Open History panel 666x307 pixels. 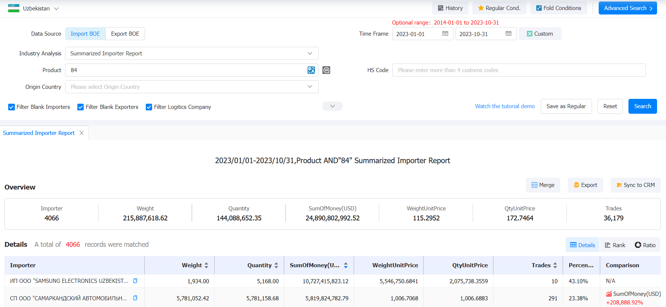pyautogui.click(x=450, y=8)
